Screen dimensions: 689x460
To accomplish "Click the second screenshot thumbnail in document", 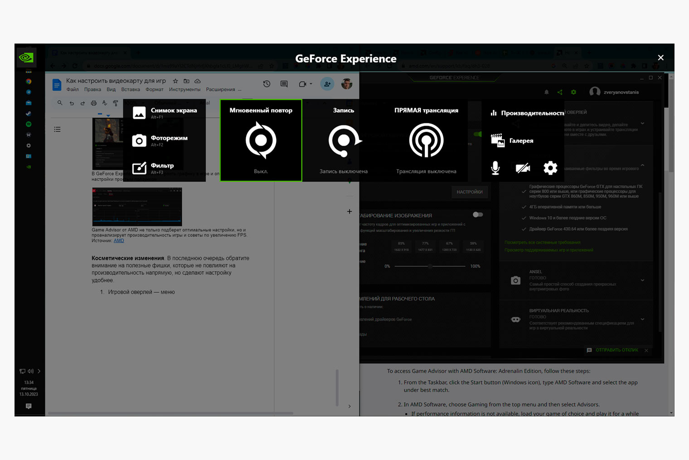I will tap(137, 206).
